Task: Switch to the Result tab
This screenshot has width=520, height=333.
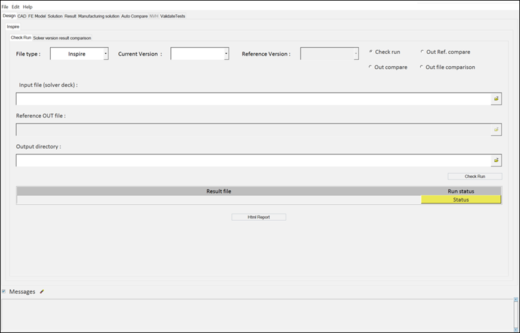Action: 71,16
